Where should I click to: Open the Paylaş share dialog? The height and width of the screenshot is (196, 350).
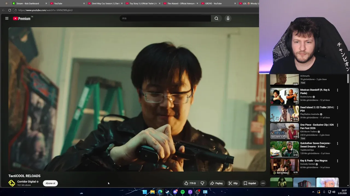(216, 183)
